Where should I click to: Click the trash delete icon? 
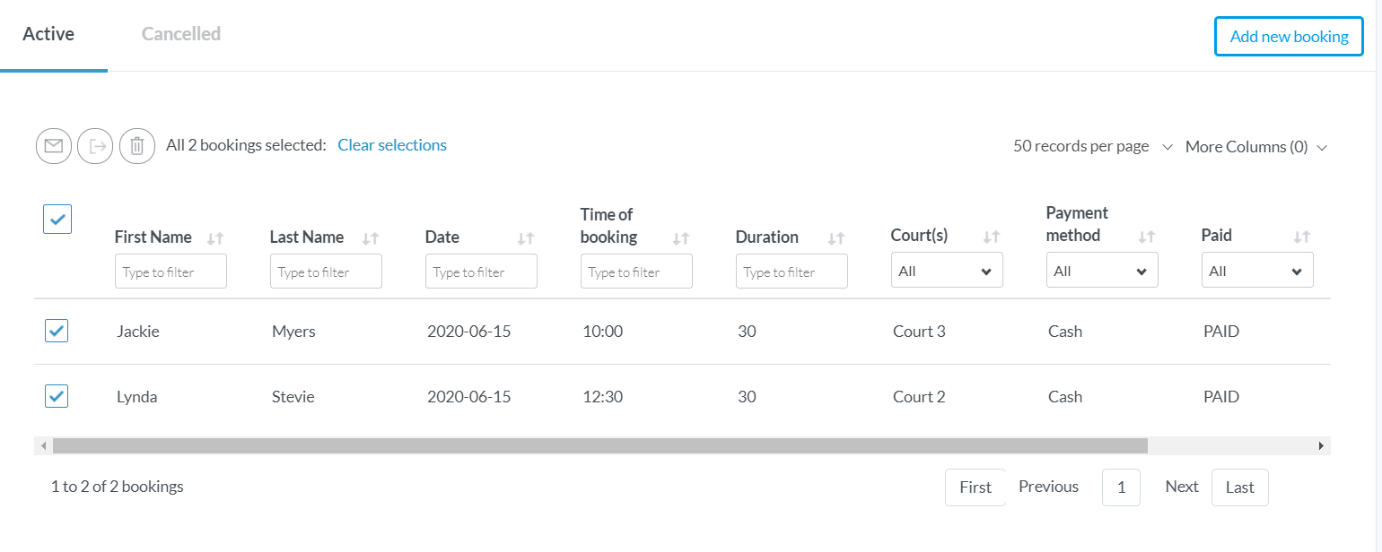[x=136, y=146]
